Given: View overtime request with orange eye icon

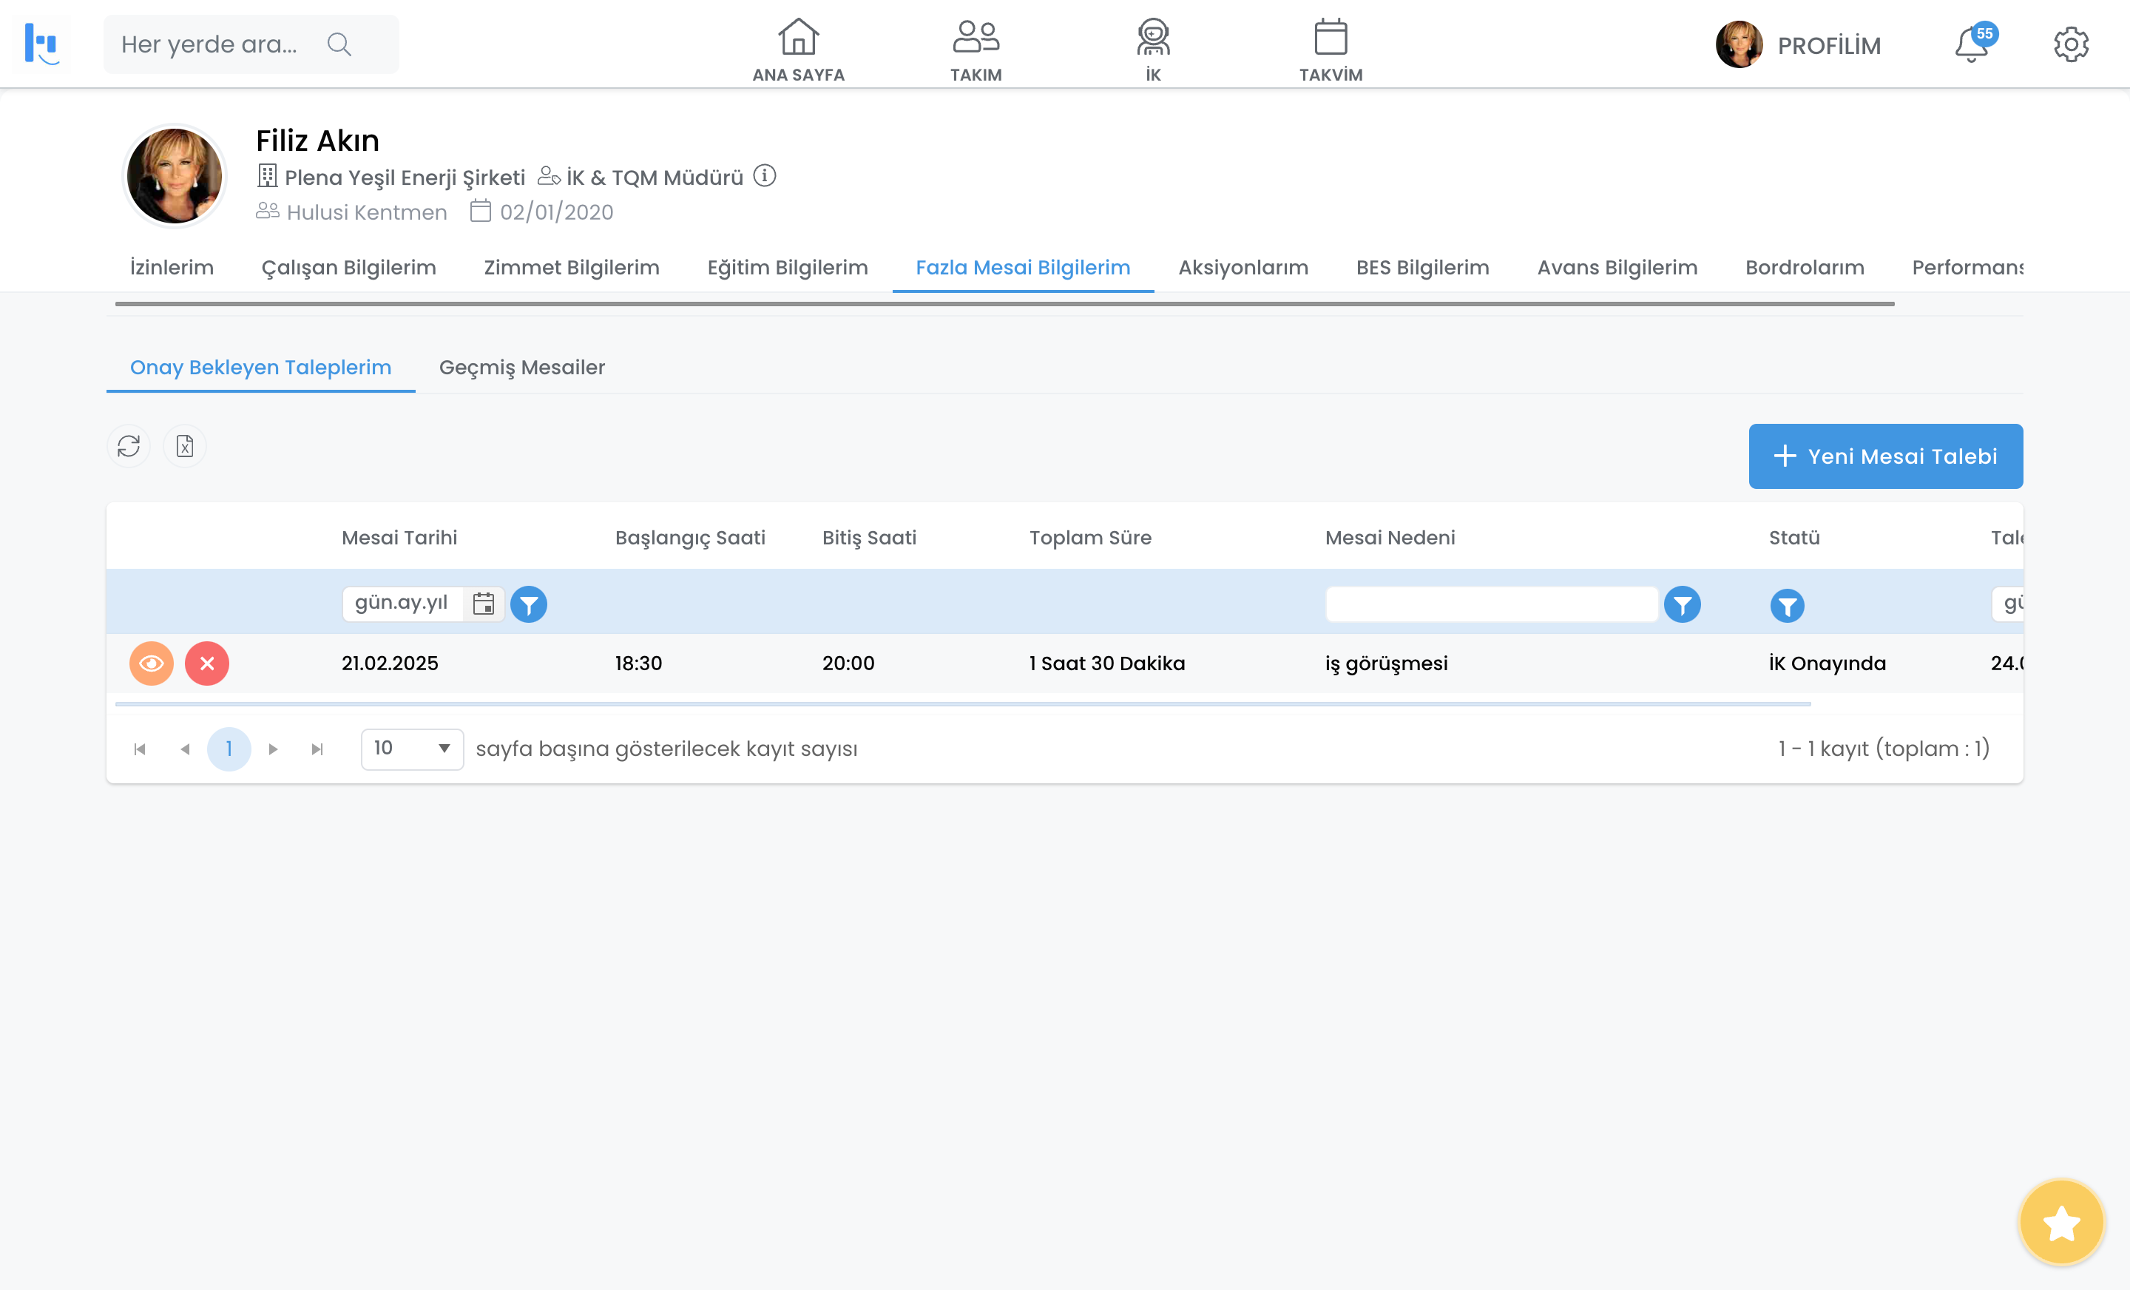Looking at the screenshot, I should (x=152, y=663).
